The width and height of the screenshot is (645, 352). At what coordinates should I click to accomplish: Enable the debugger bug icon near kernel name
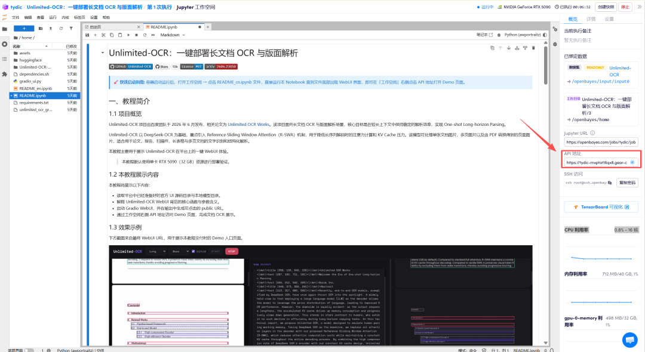499,35
